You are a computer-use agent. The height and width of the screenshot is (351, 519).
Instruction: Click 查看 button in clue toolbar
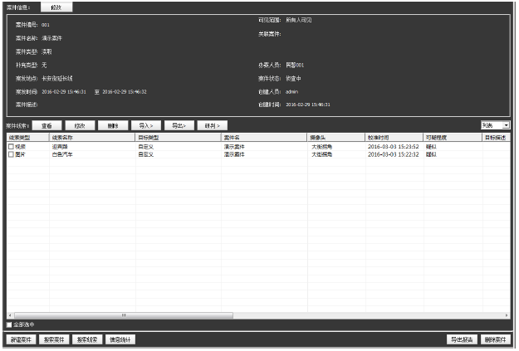[47, 124]
